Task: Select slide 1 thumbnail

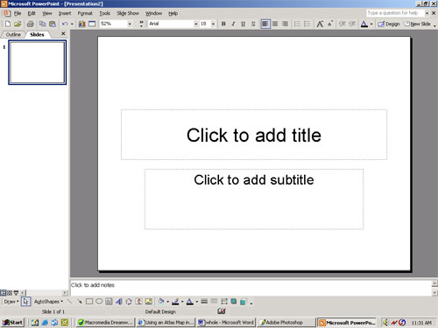Action: click(x=37, y=62)
